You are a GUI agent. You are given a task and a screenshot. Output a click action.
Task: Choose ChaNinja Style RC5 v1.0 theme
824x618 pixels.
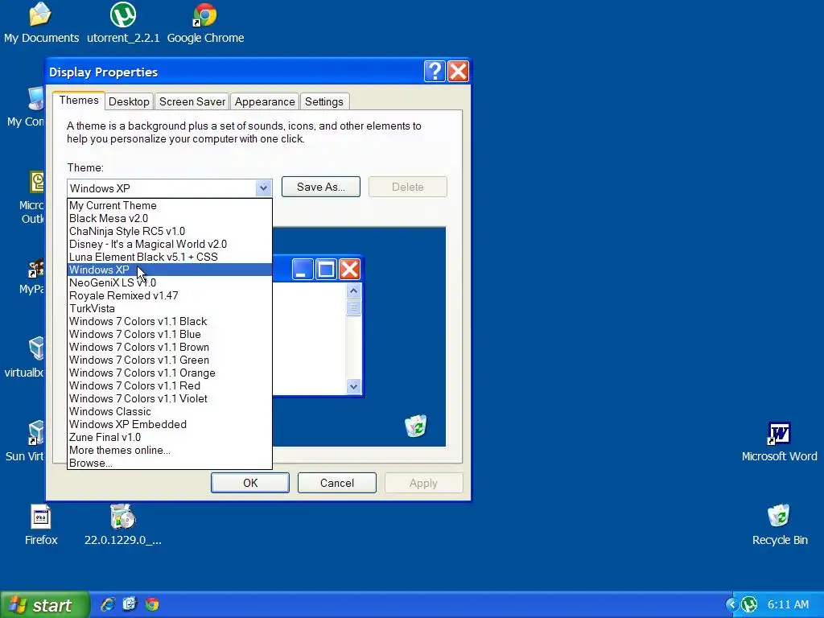click(x=169, y=231)
